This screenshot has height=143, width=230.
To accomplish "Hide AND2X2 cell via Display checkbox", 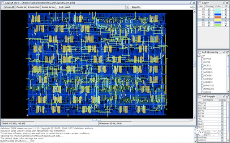I will pyautogui.click(x=222, y=103).
